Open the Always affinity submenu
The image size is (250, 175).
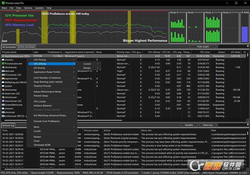click(x=89, y=68)
